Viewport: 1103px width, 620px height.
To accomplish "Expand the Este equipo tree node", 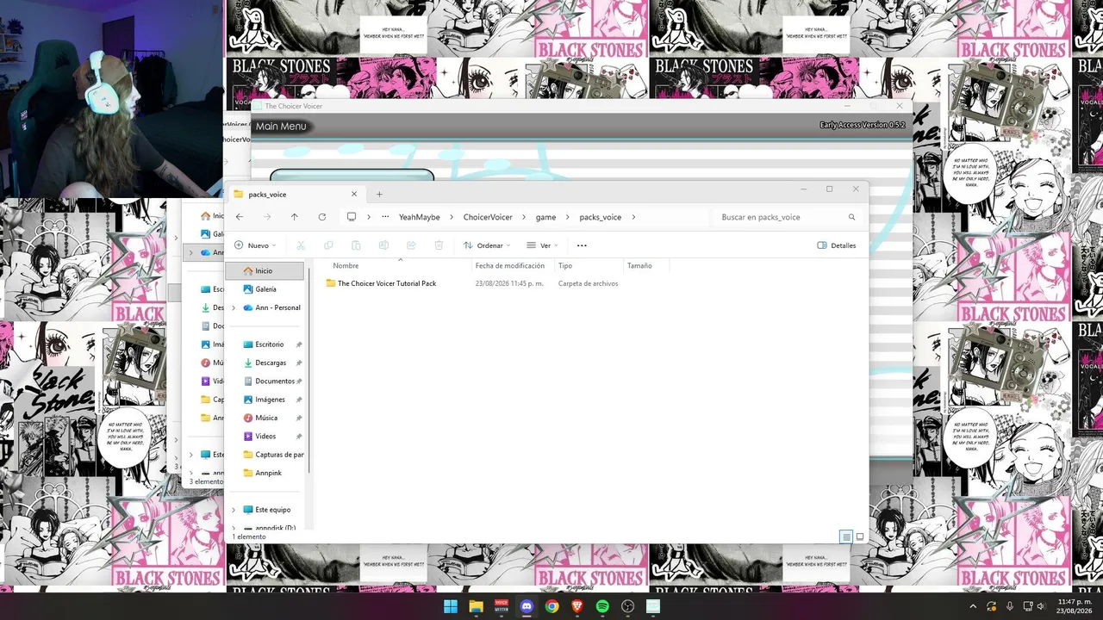I will click(x=234, y=510).
